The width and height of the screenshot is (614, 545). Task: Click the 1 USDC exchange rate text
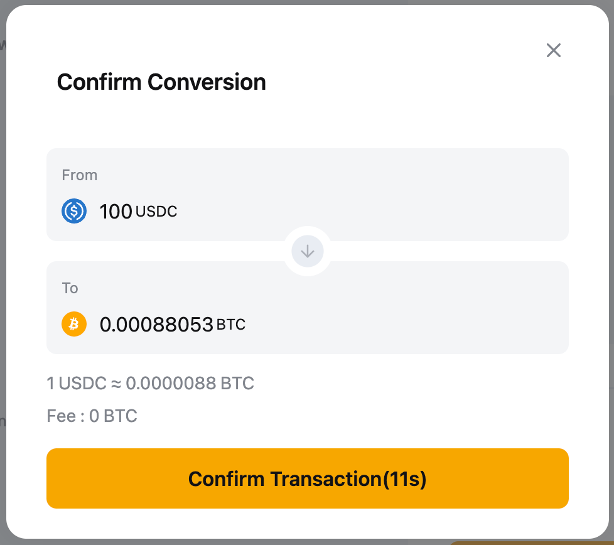click(x=77, y=383)
